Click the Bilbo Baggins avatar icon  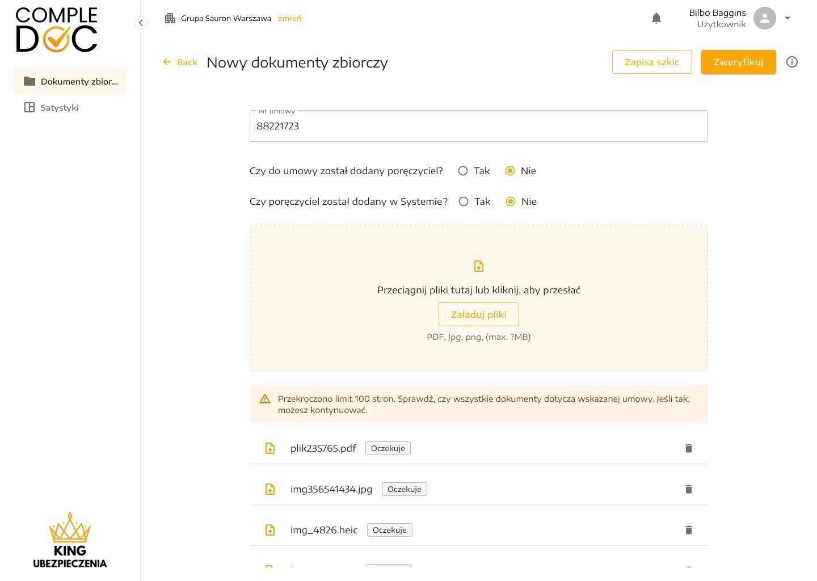(x=764, y=18)
